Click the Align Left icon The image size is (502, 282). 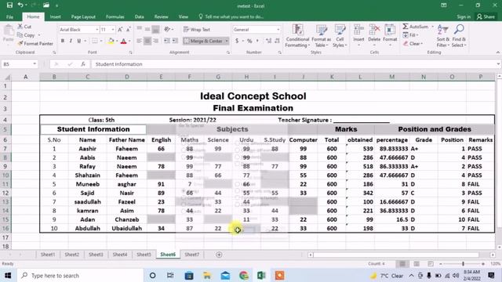[x=140, y=41]
